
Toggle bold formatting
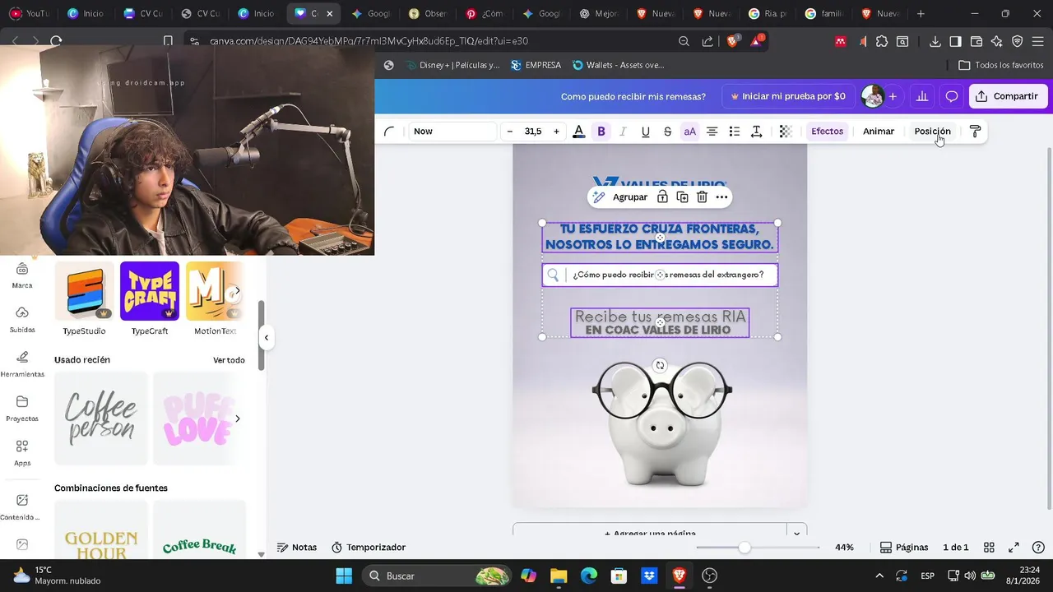coord(601,132)
